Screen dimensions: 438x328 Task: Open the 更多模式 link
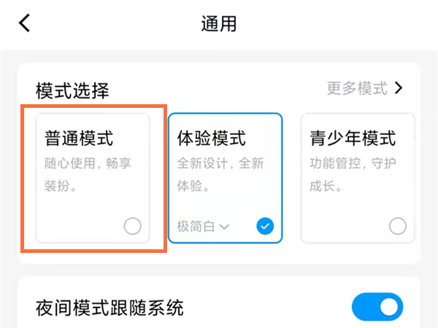357,89
